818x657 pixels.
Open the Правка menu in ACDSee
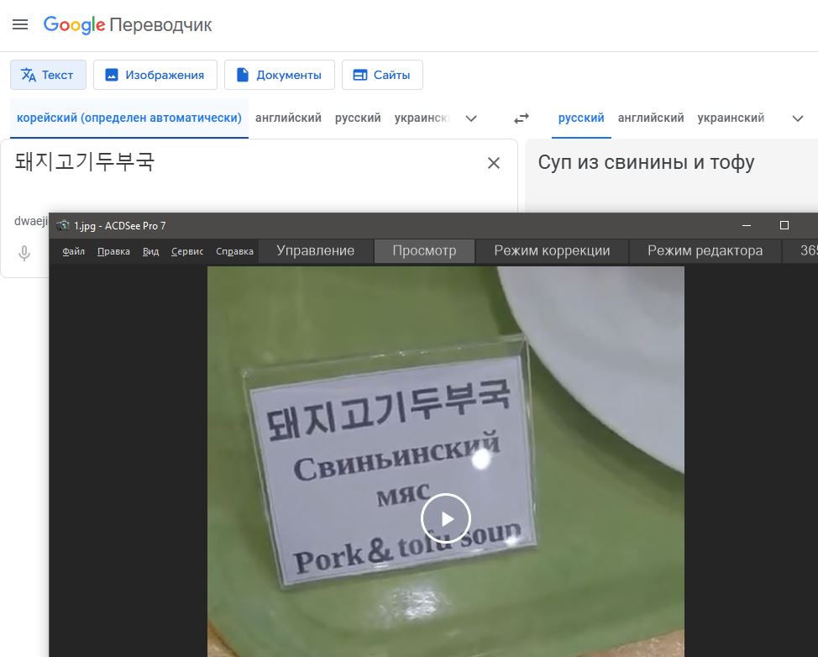pyautogui.click(x=113, y=251)
